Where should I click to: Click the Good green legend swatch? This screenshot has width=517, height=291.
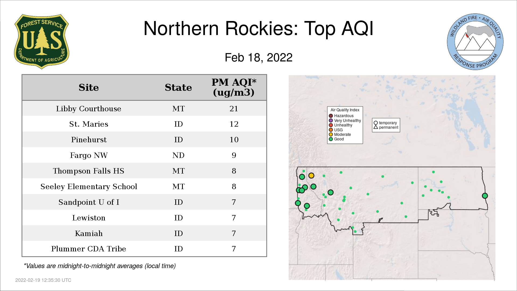[331, 139]
